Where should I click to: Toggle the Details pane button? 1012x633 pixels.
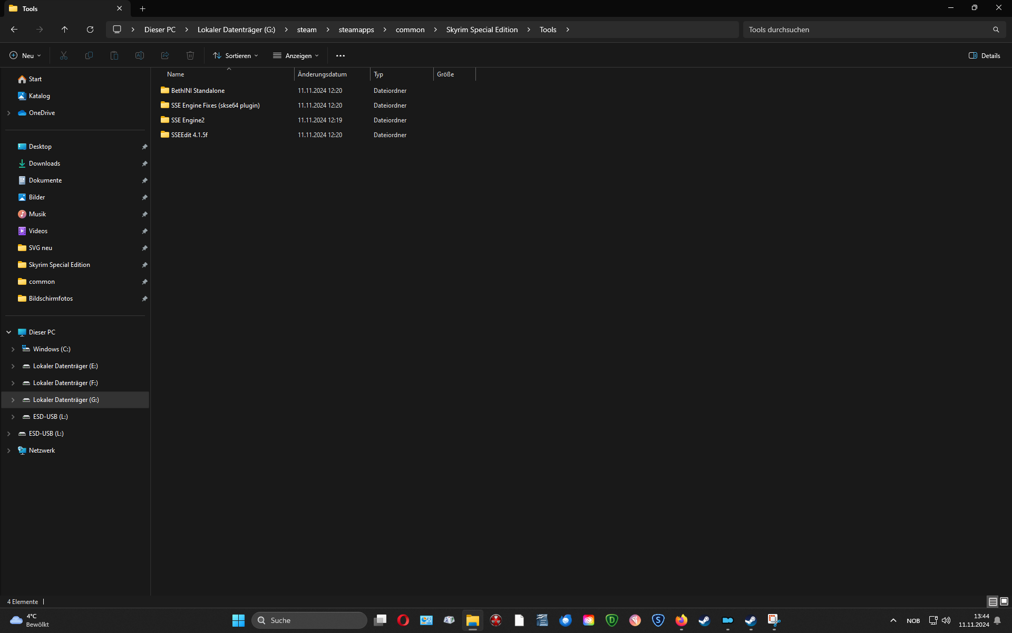pos(984,55)
